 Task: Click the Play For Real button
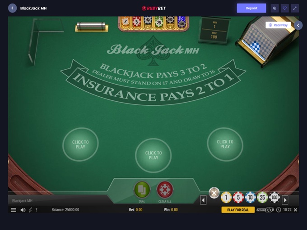coord(238,210)
